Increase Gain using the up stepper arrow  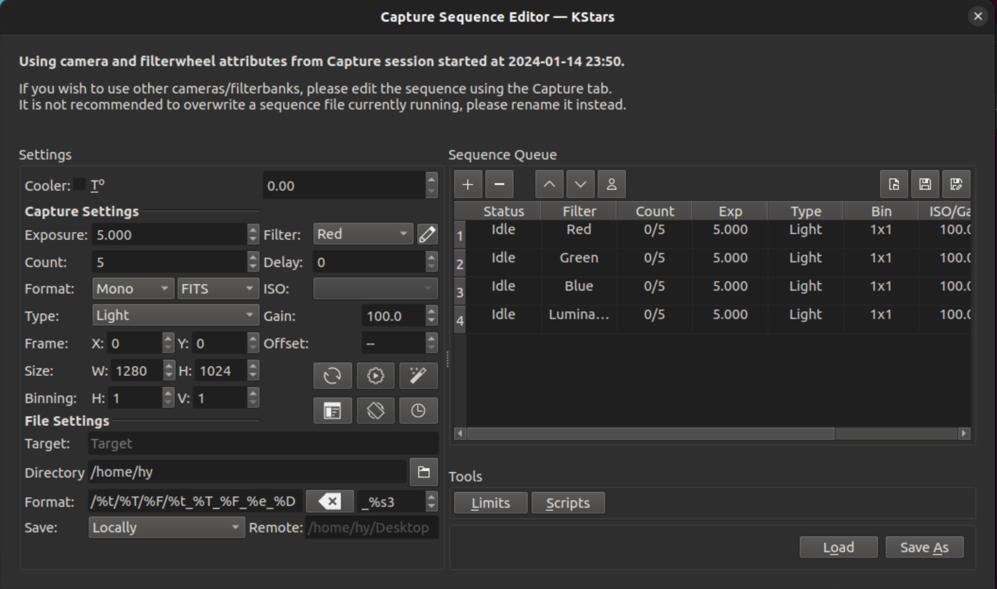point(431,312)
